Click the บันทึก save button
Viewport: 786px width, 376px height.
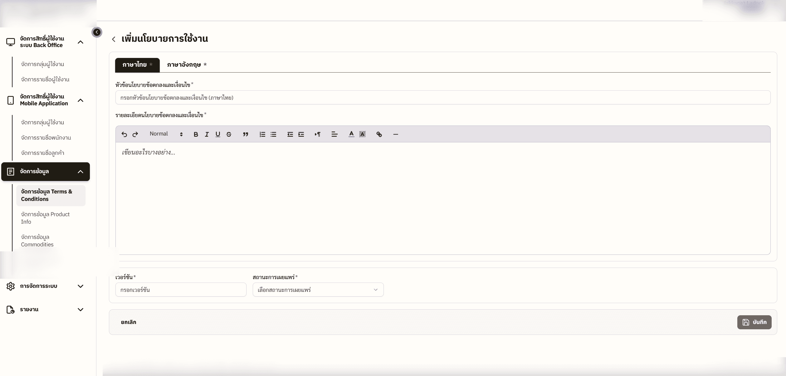coord(754,322)
